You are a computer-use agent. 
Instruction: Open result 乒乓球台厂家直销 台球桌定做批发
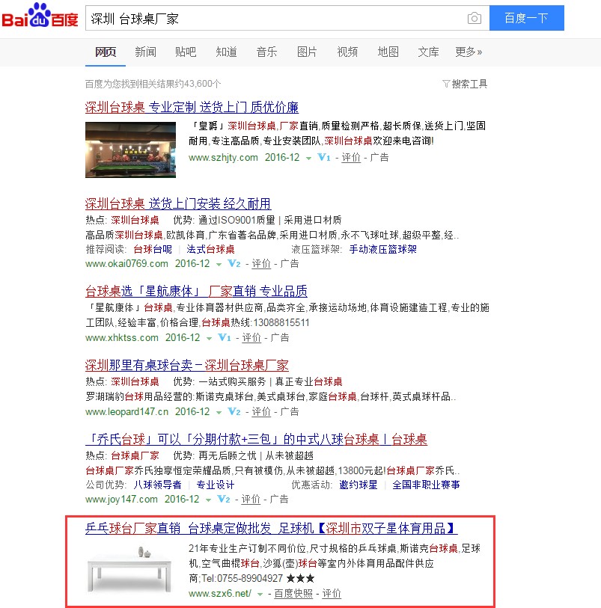(x=271, y=529)
